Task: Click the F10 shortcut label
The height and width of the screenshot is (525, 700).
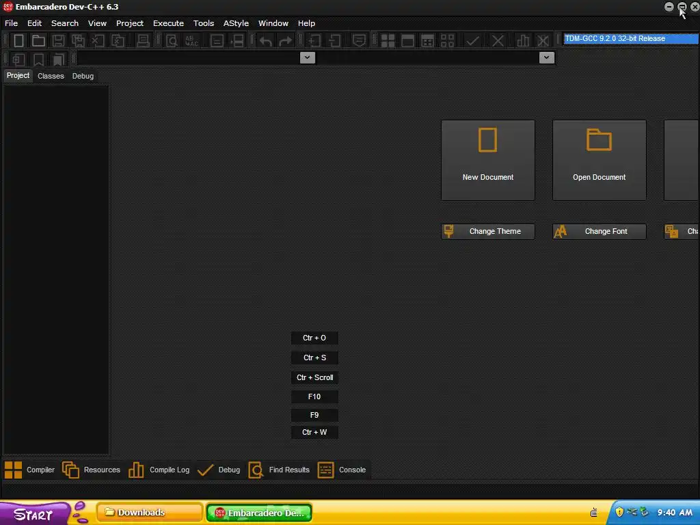Action: pos(314,396)
